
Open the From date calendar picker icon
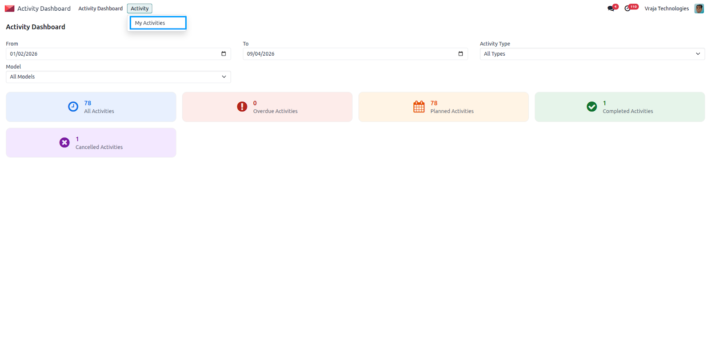coord(224,54)
